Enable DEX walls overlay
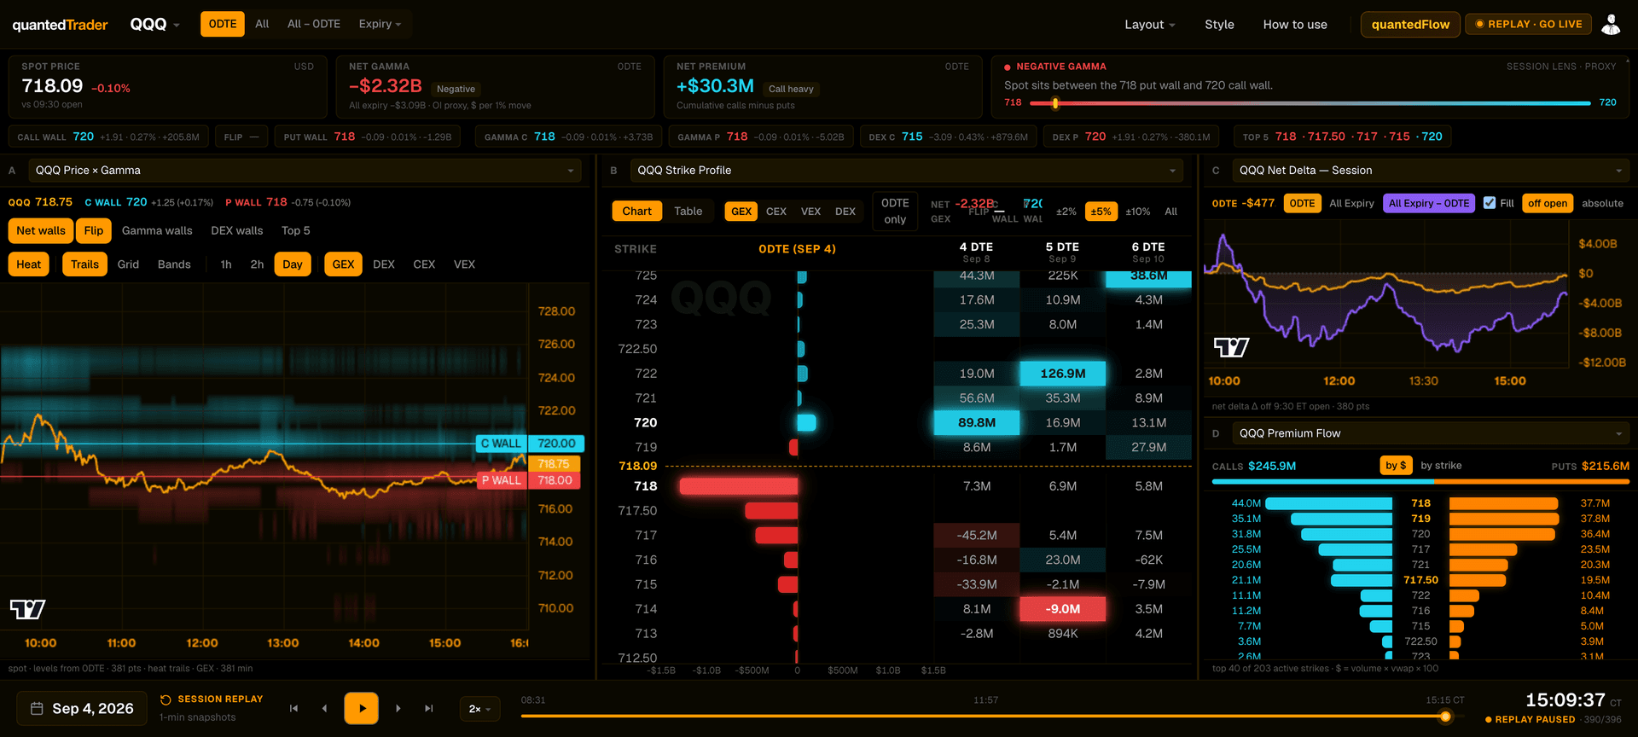The width and height of the screenshot is (1638, 737). 237,230
